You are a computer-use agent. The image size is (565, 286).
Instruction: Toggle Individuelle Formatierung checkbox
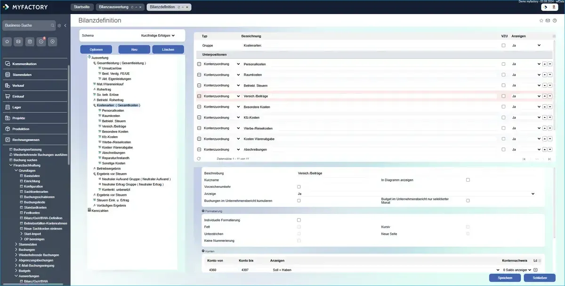[x=299, y=220]
